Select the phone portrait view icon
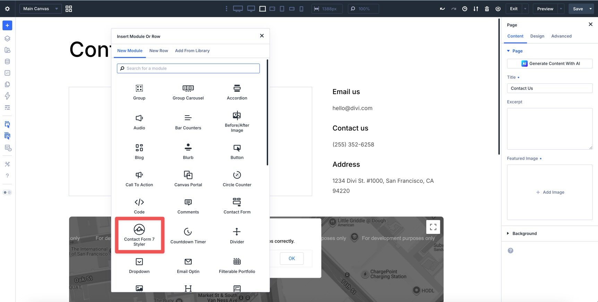Image resolution: width=598 pixels, height=302 pixels. point(301,9)
